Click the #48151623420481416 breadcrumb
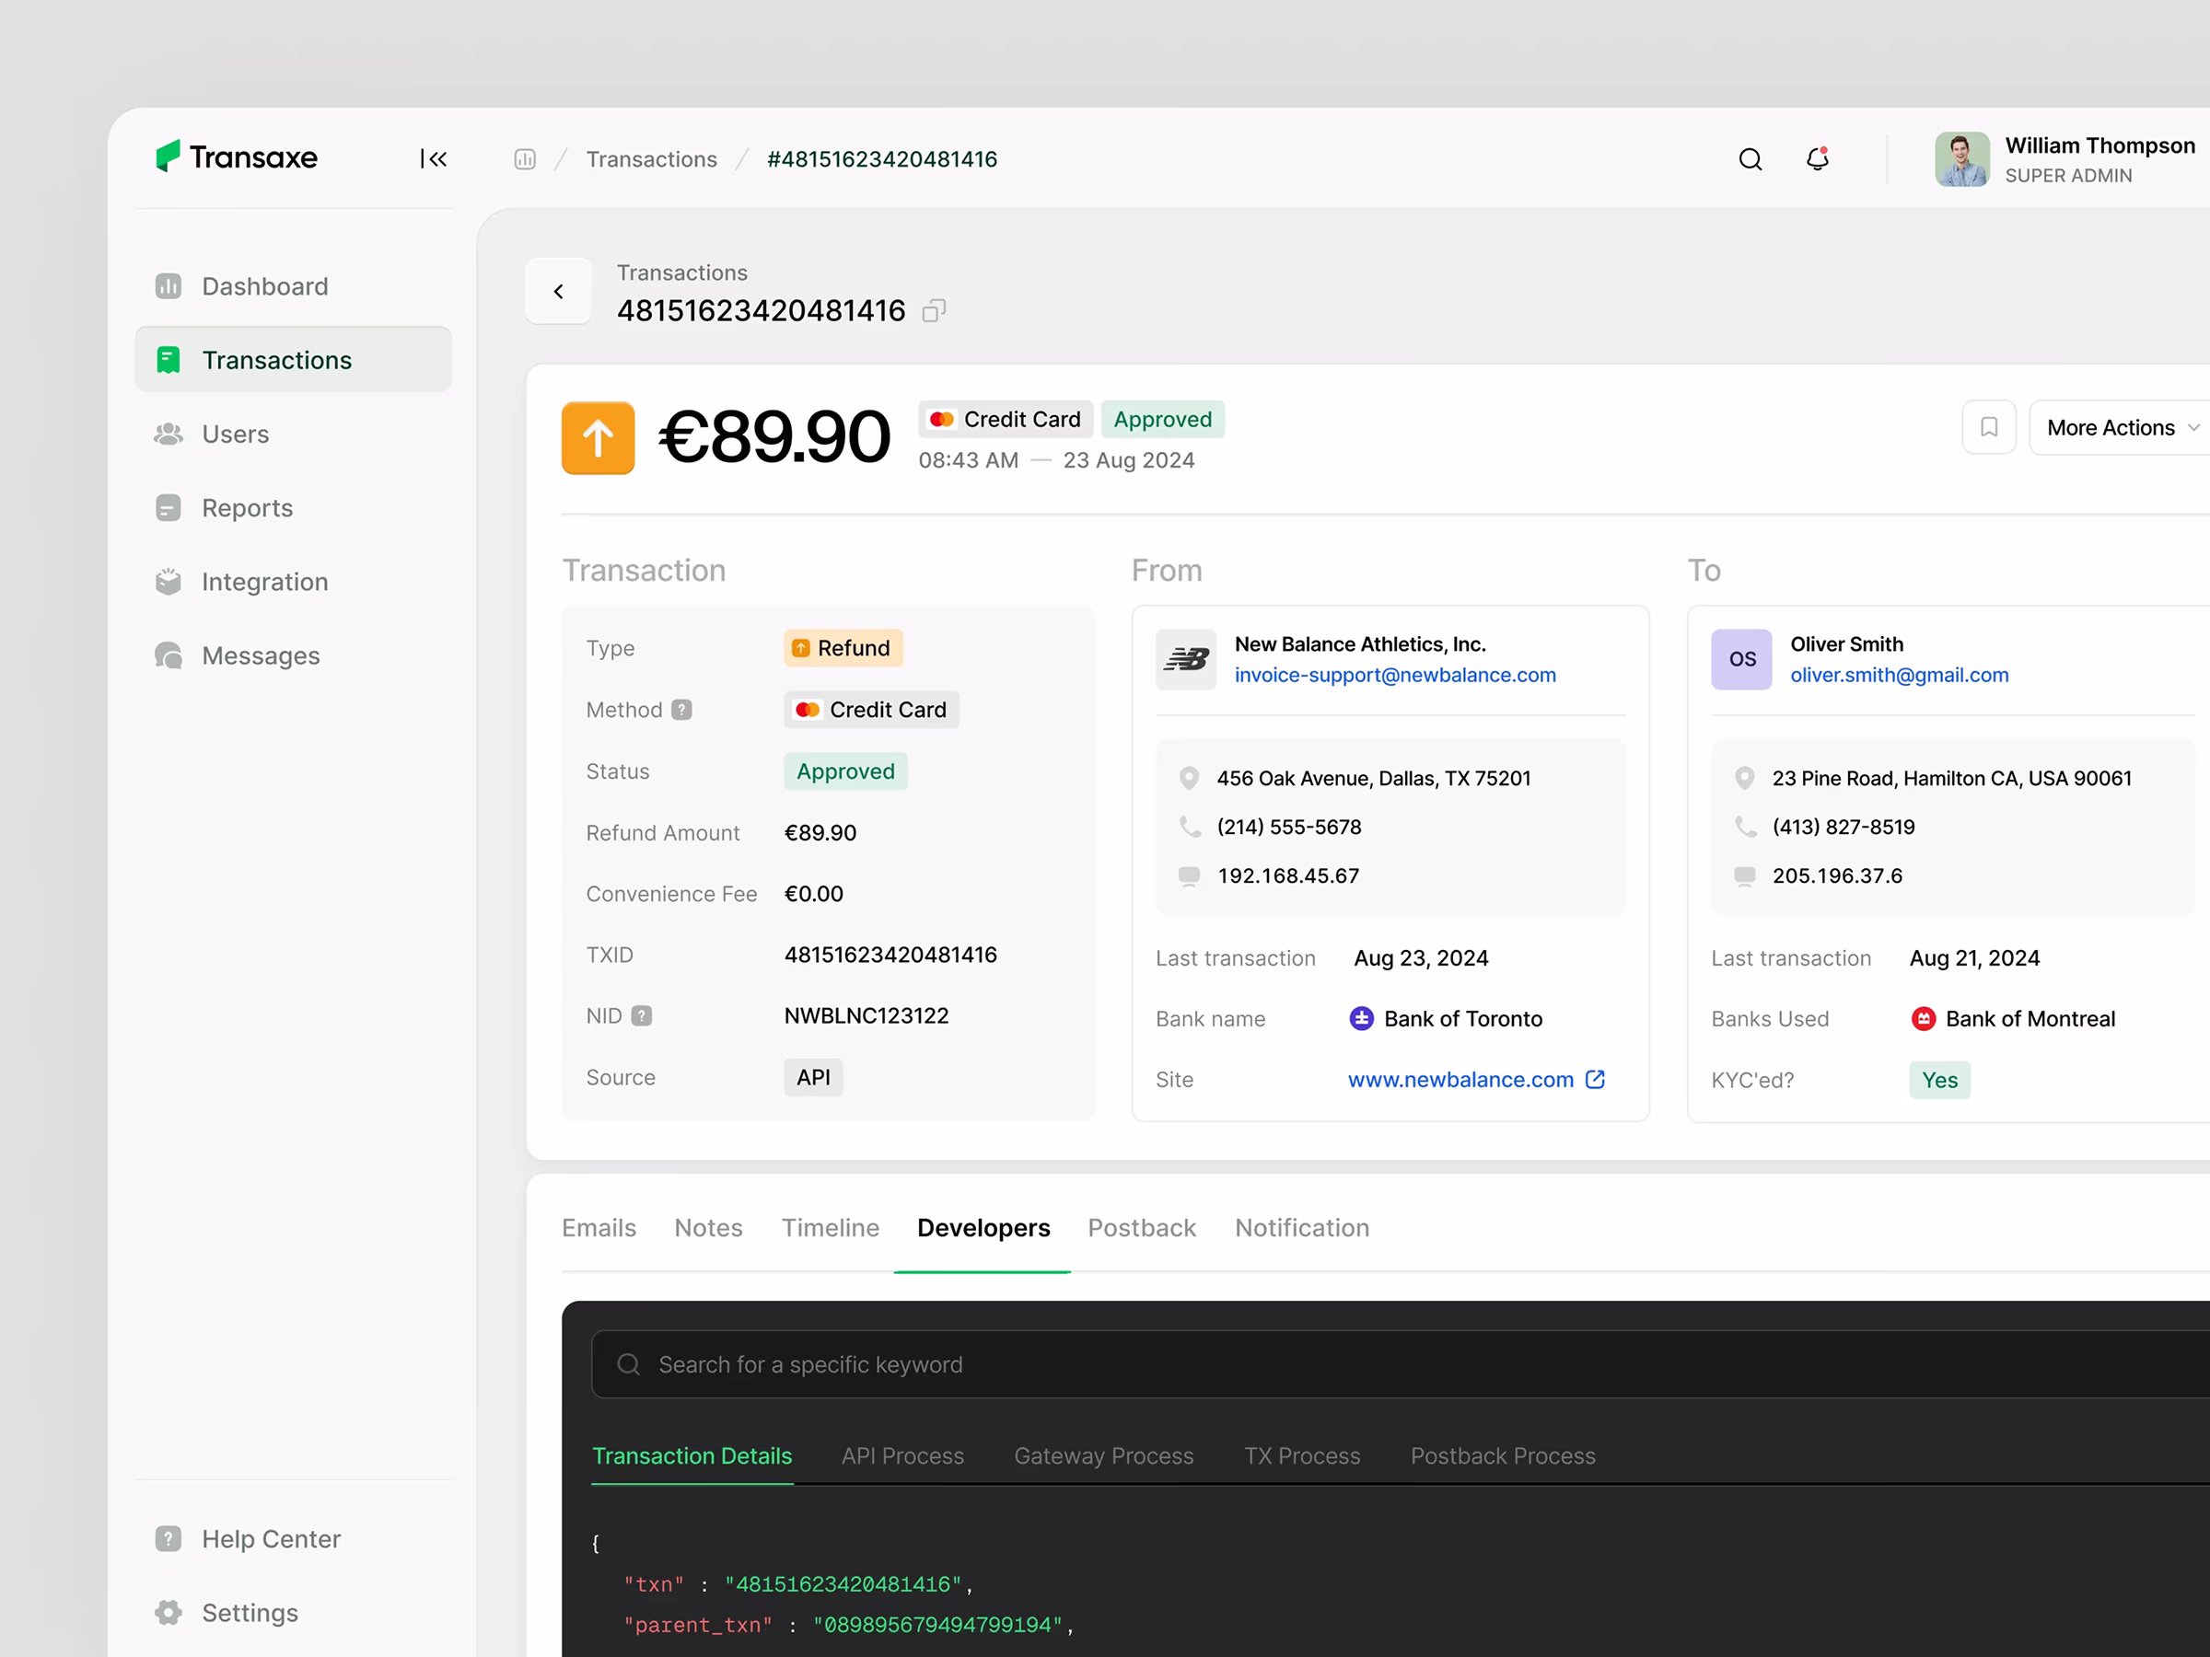This screenshot has height=1657, width=2210. tap(882, 159)
